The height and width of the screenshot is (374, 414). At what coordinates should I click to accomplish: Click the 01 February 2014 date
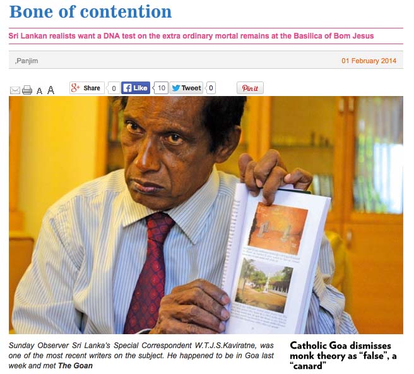[x=369, y=61]
